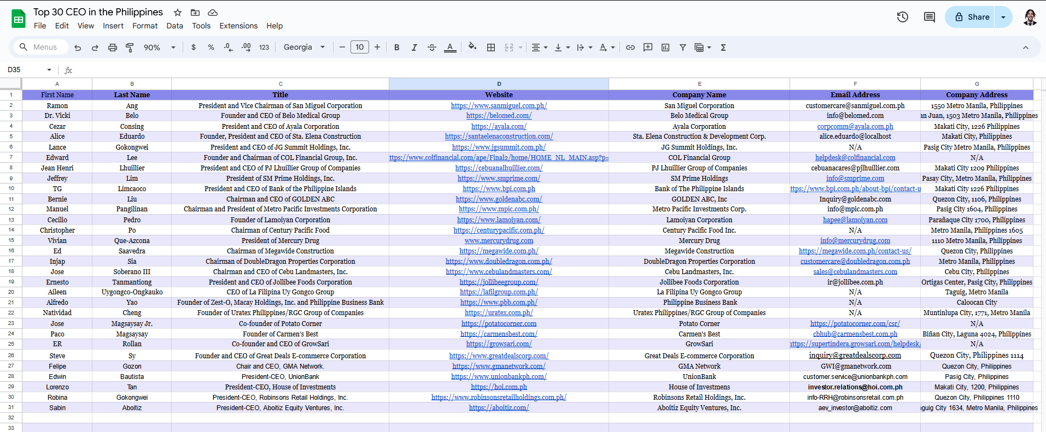The height and width of the screenshot is (432, 1046).
Task: Expand the Share options arrow
Action: tap(1003, 17)
